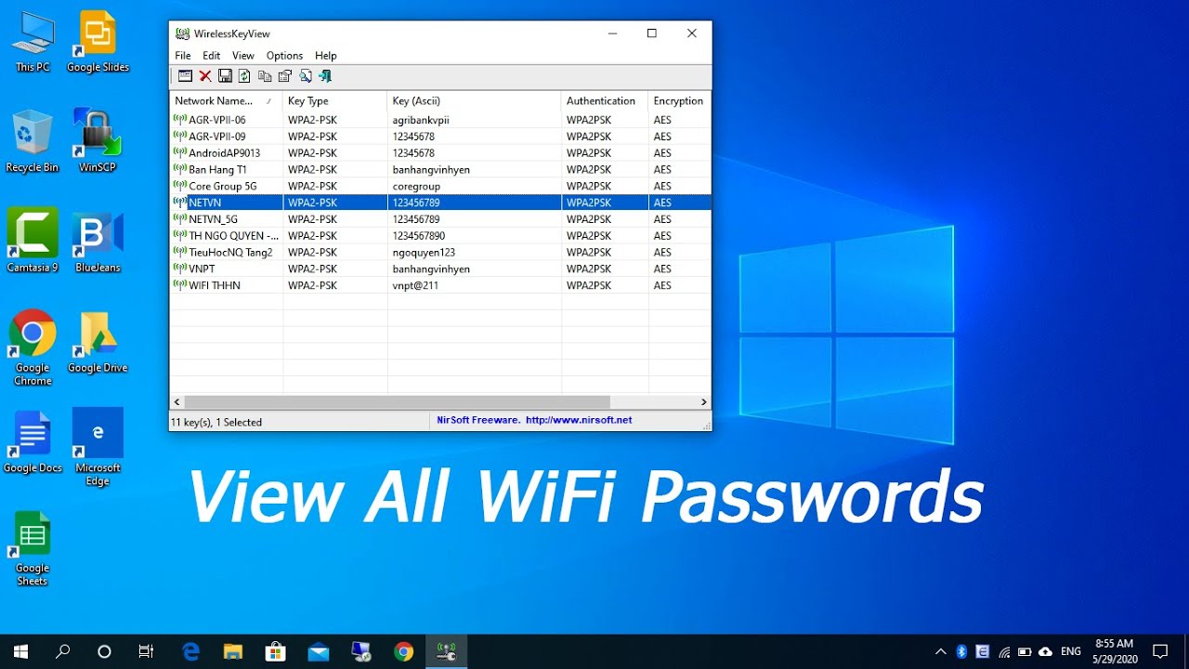Viewport: 1189px width, 669px height.
Task: Open the Windows Start menu
Action: [20, 651]
